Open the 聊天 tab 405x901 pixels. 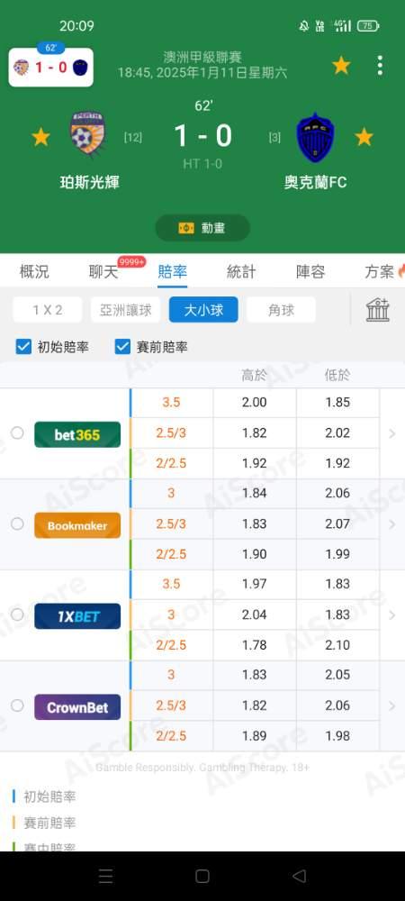point(103,272)
